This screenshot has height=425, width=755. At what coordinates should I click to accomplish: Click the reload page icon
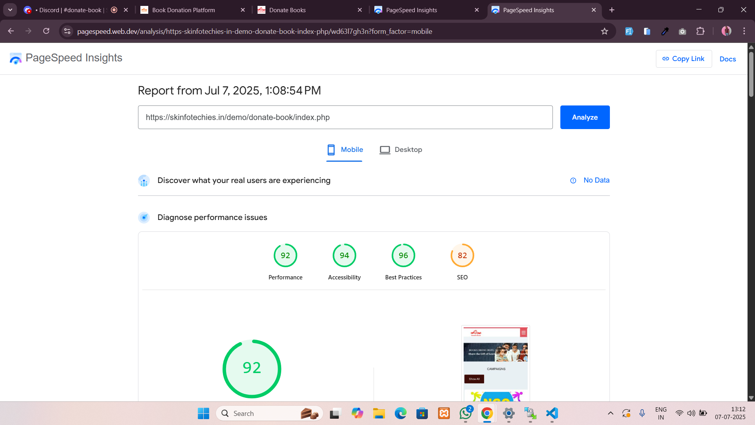pos(46,31)
